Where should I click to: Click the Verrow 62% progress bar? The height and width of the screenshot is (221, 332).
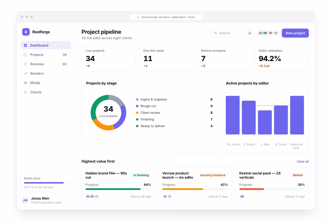pos(195,189)
